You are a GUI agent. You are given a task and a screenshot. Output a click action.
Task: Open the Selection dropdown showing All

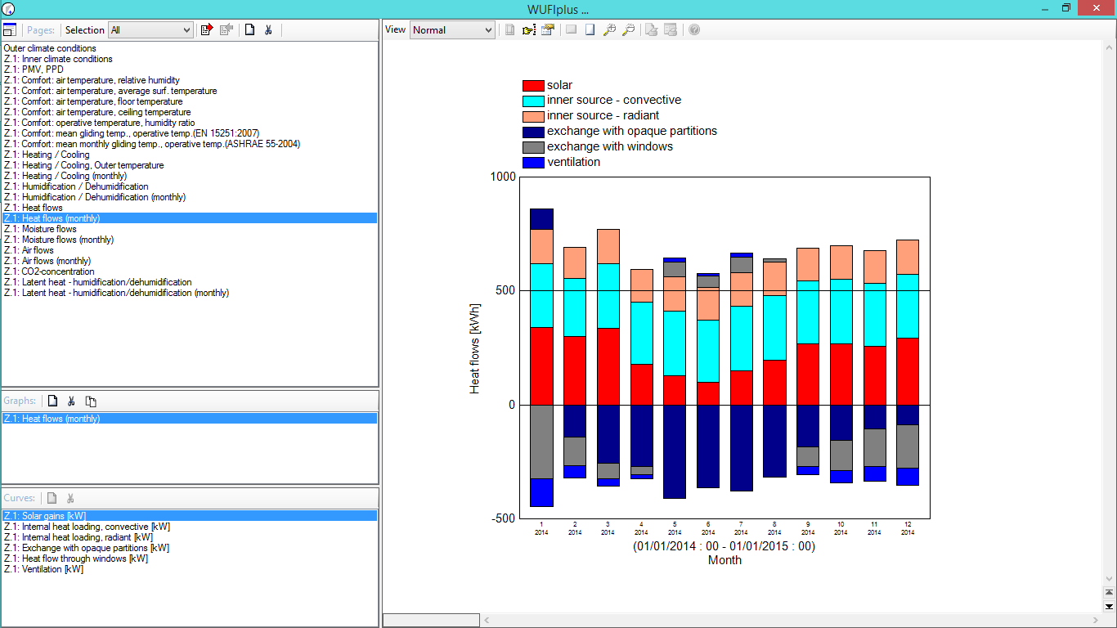pos(150,30)
